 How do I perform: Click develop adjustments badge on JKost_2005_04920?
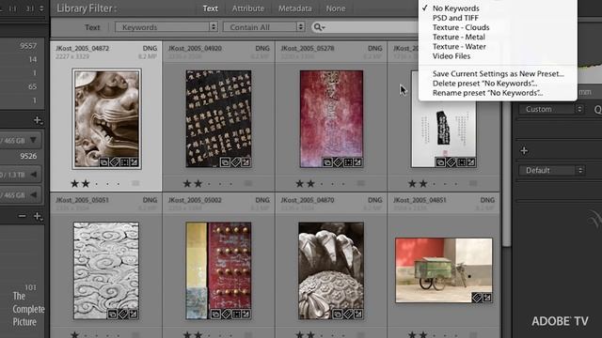coord(246,162)
